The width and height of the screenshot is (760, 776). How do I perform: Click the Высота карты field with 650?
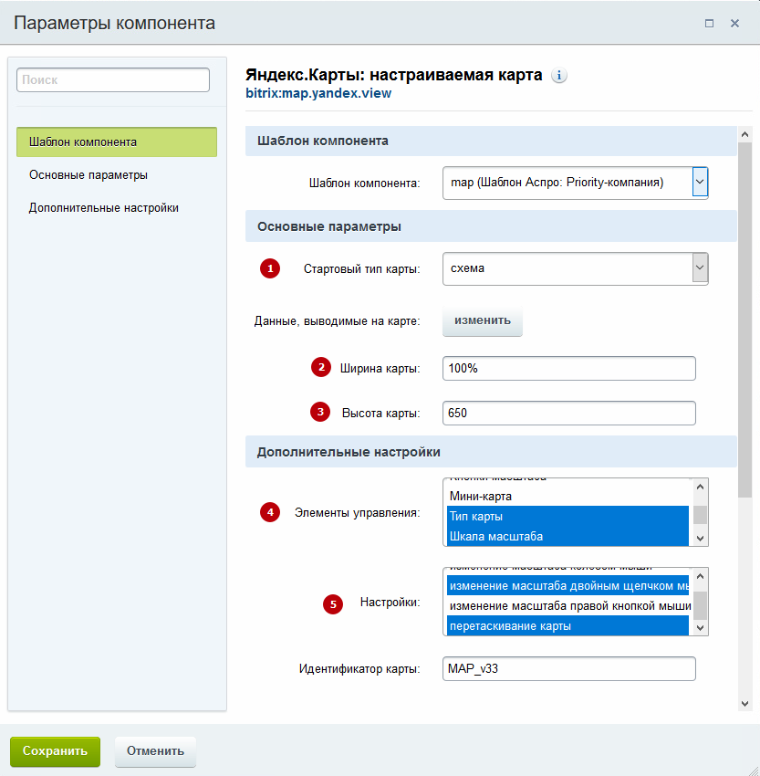(569, 413)
